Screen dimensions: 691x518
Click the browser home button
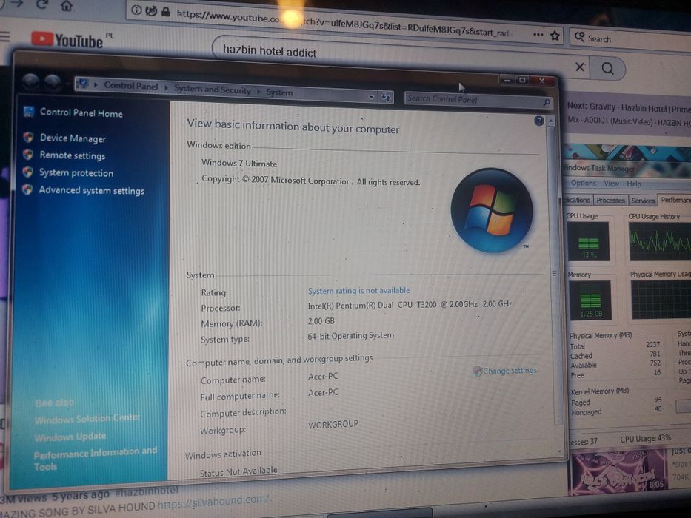(67, 5)
